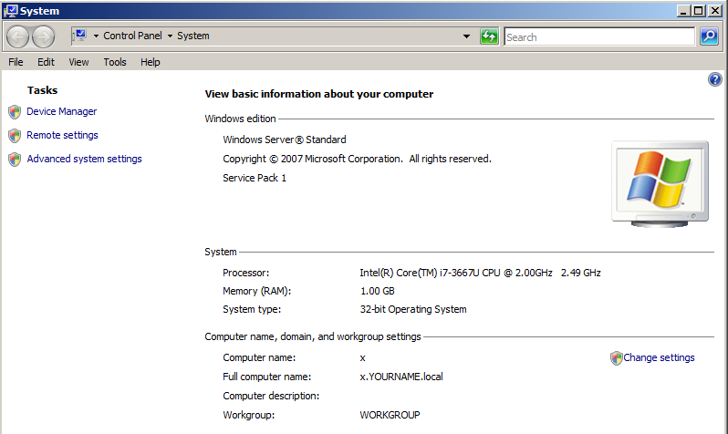Open the Edit menu
728x434 pixels.
tap(46, 62)
